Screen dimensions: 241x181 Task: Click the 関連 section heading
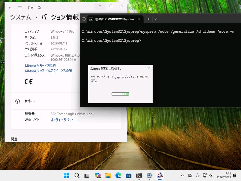[x=14, y=139]
